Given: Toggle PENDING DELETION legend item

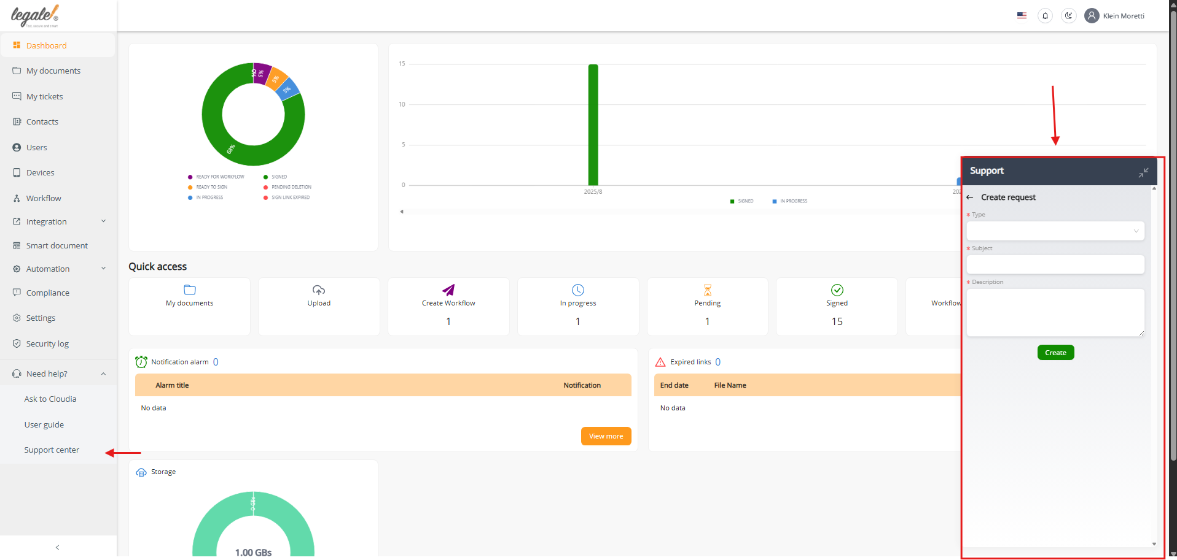Looking at the screenshot, I should 287,187.
